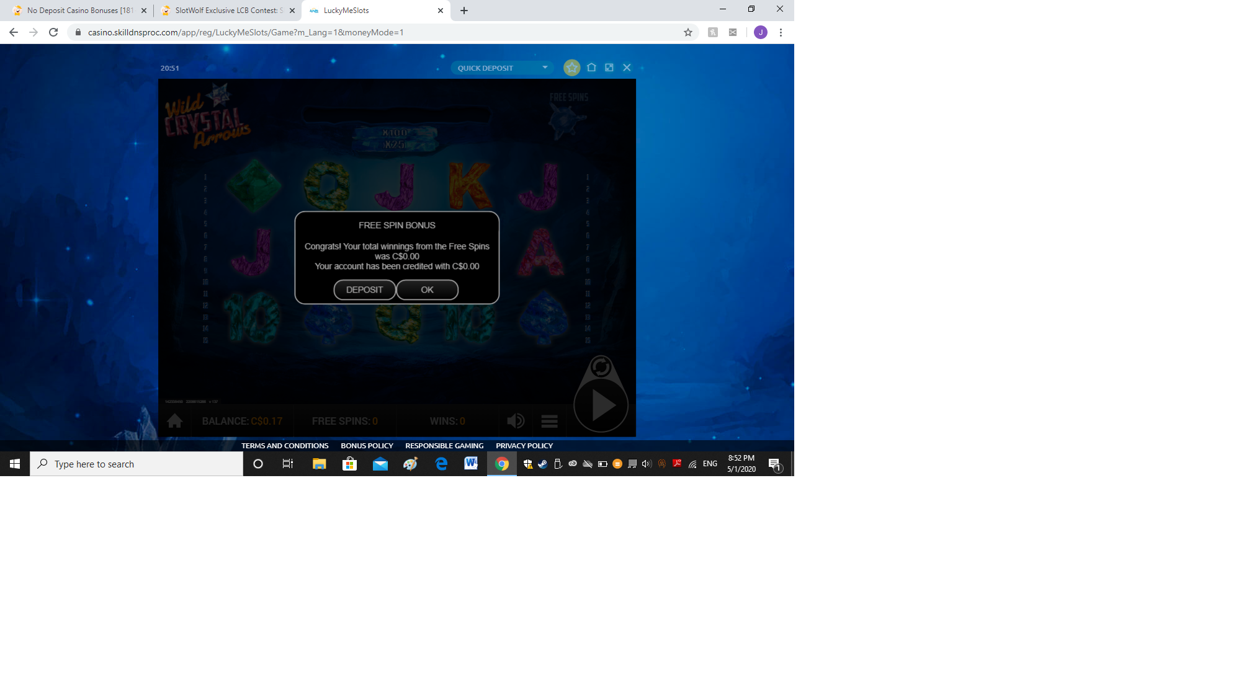Click the mail extension icon in Chrome toolbar
This screenshot has width=1236, height=695.
point(733,32)
